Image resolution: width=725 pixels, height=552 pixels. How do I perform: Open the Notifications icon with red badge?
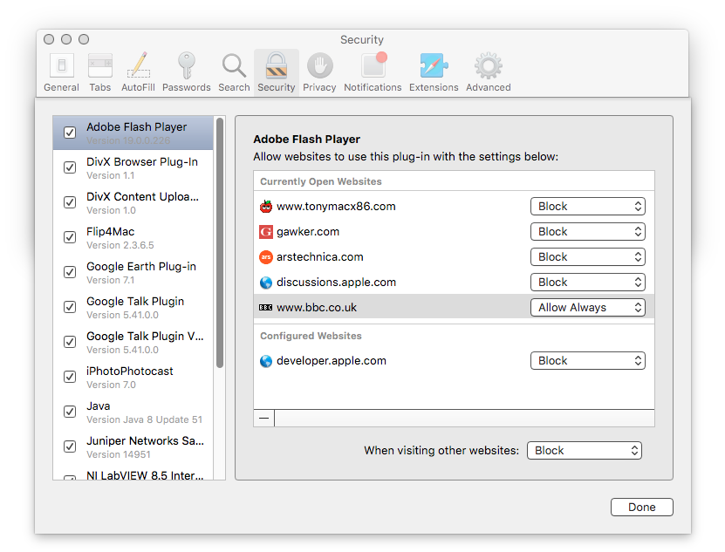[x=373, y=65]
